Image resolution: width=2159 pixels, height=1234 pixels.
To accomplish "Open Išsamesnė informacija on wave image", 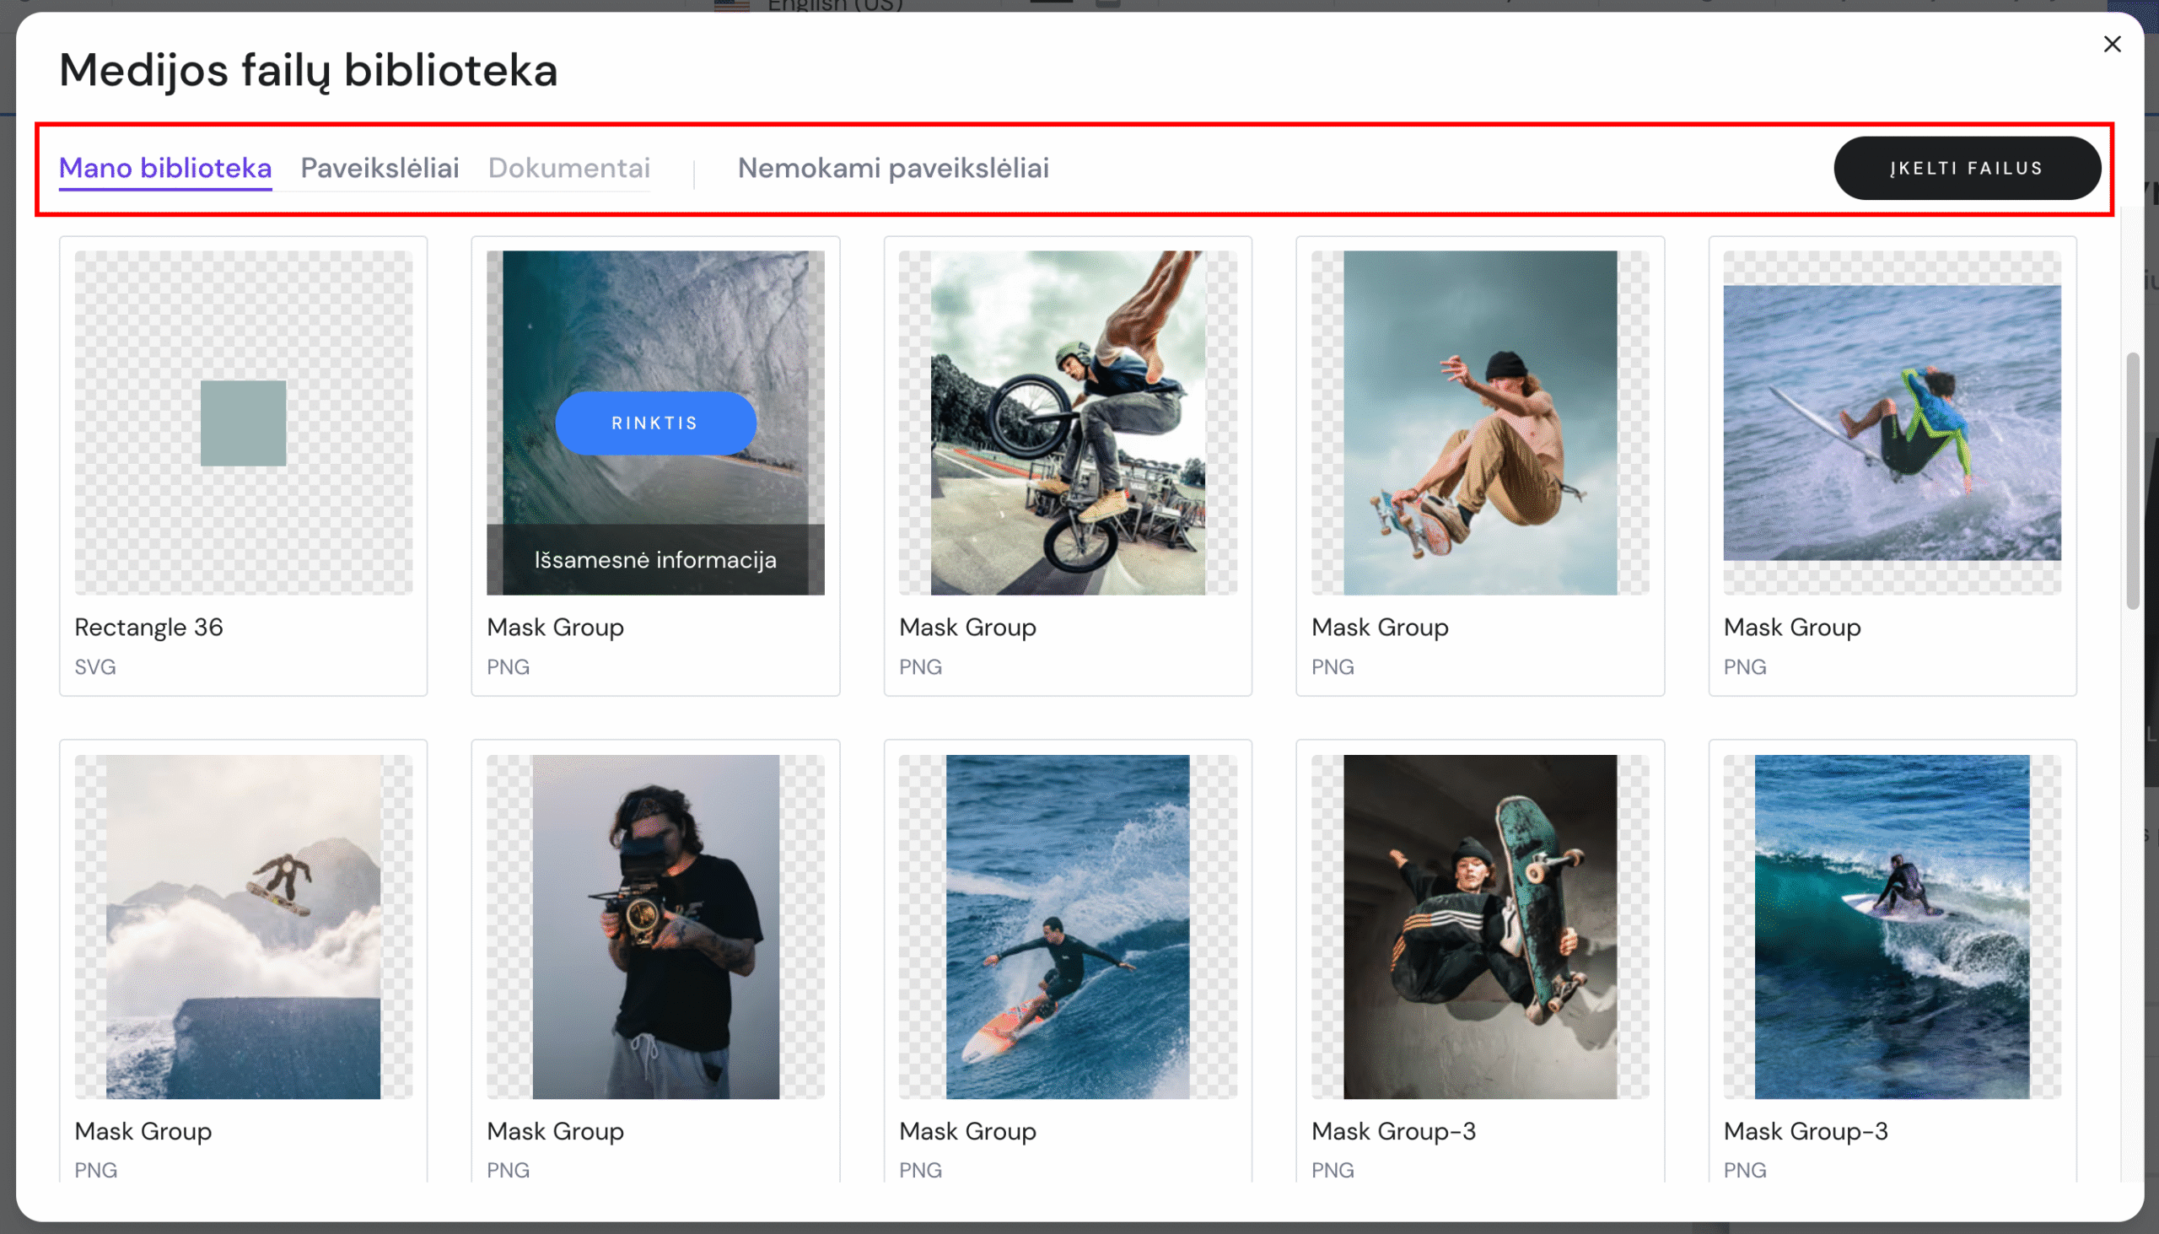I will 655,560.
